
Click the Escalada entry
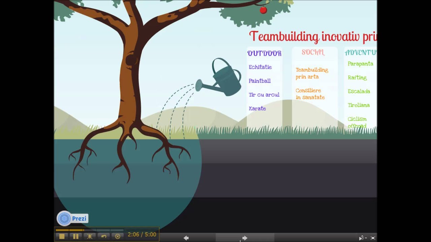coord(359,91)
